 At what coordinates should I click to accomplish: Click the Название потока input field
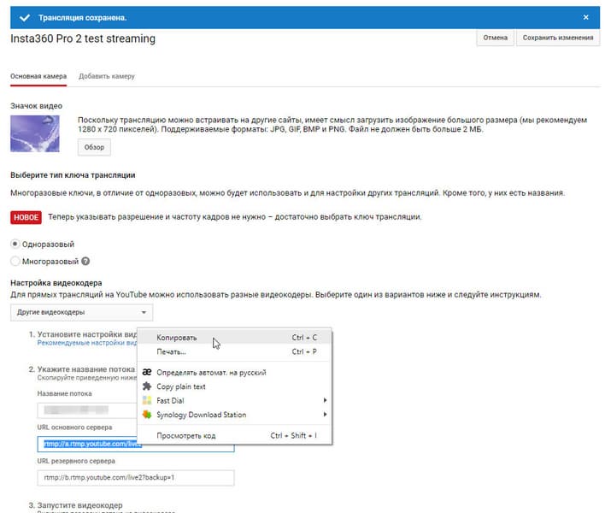[x=87, y=410]
